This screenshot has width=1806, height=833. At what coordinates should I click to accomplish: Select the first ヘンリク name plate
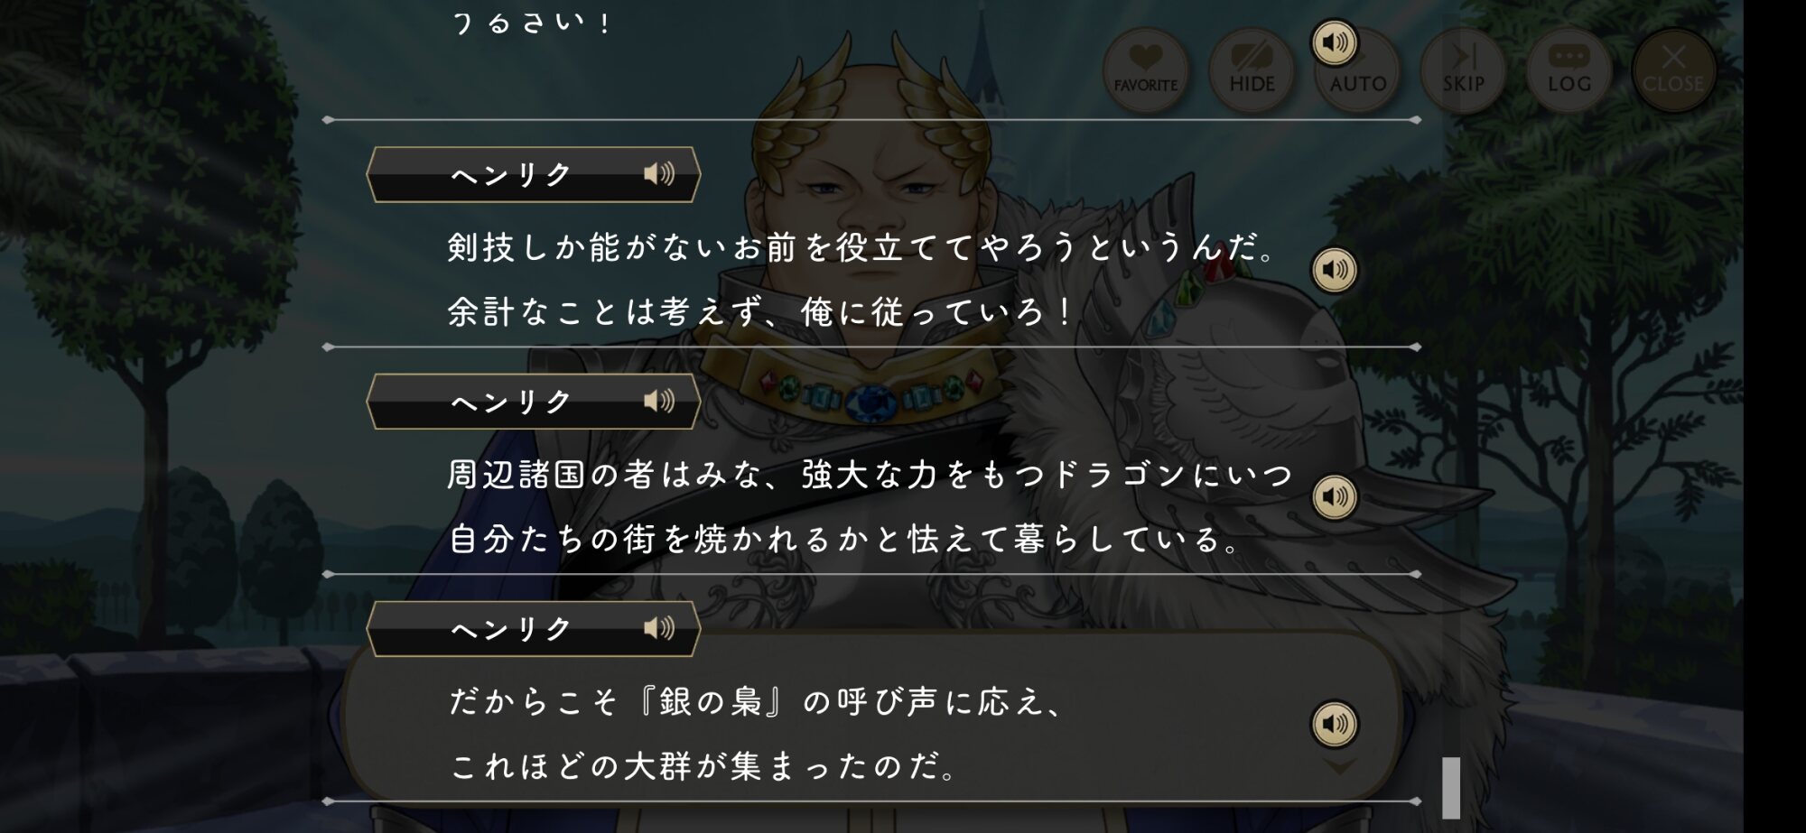click(x=534, y=174)
